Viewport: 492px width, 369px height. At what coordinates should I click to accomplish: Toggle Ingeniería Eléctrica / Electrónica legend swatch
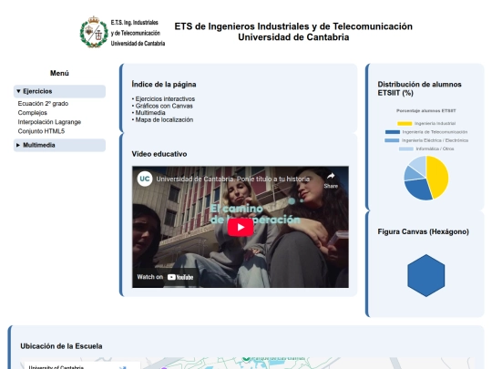tap(392, 140)
